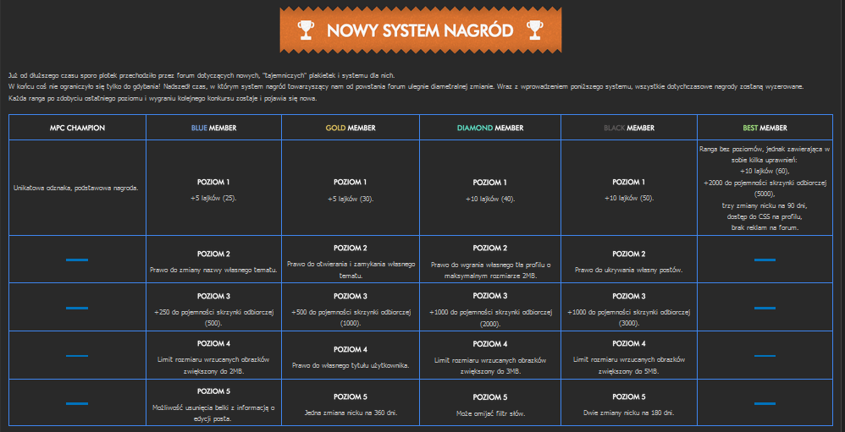
Task: Click "POZIOM 4" heading in Black Member column
Action: click(x=629, y=343)
